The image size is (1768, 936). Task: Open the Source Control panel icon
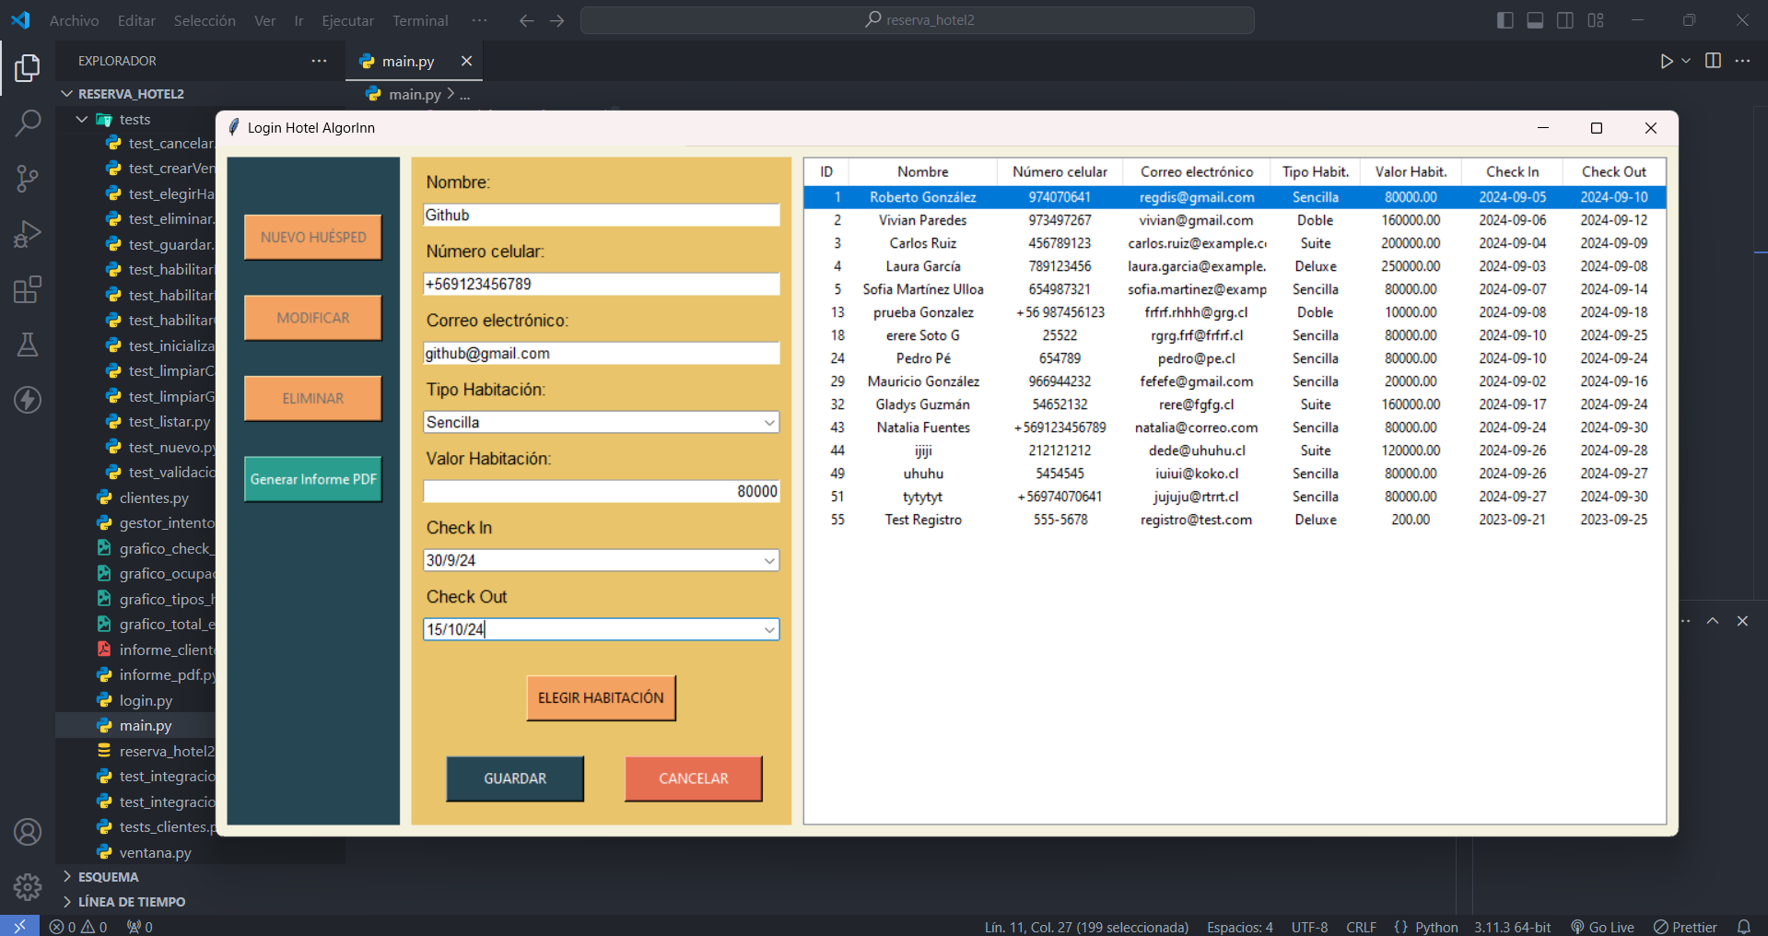point(27,179)
